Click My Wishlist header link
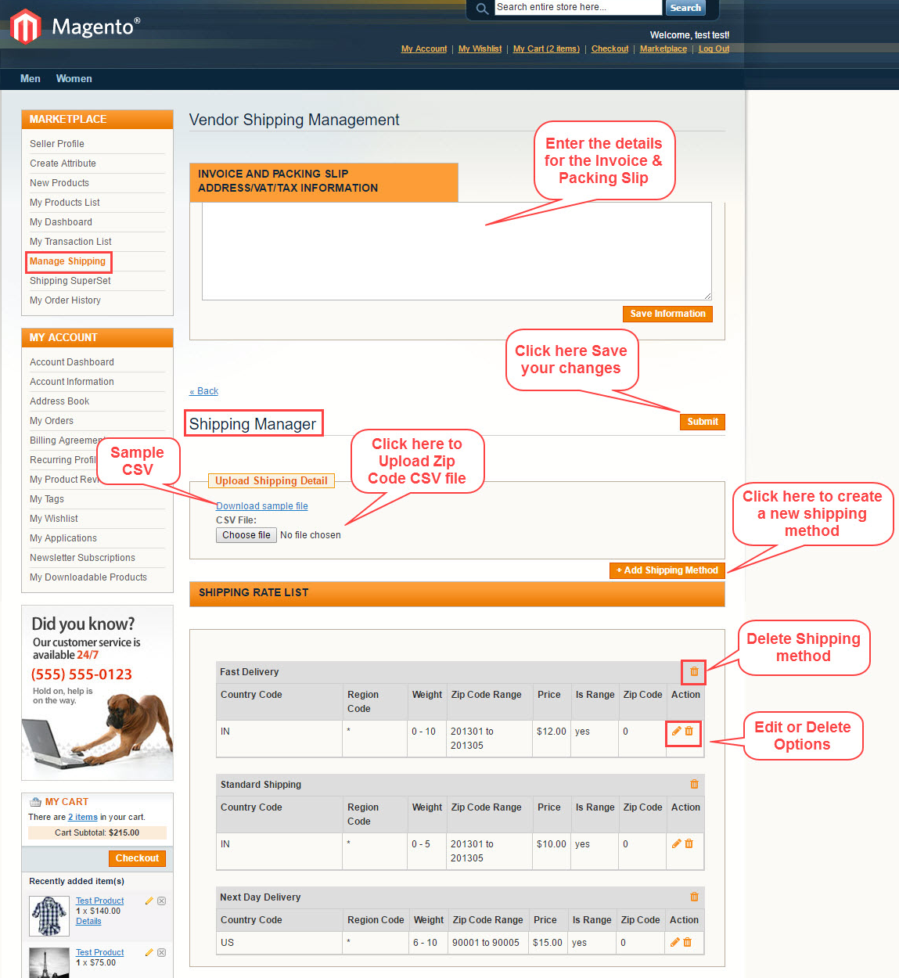The width and height of the screenshot is (899, 978). point(480,49)
